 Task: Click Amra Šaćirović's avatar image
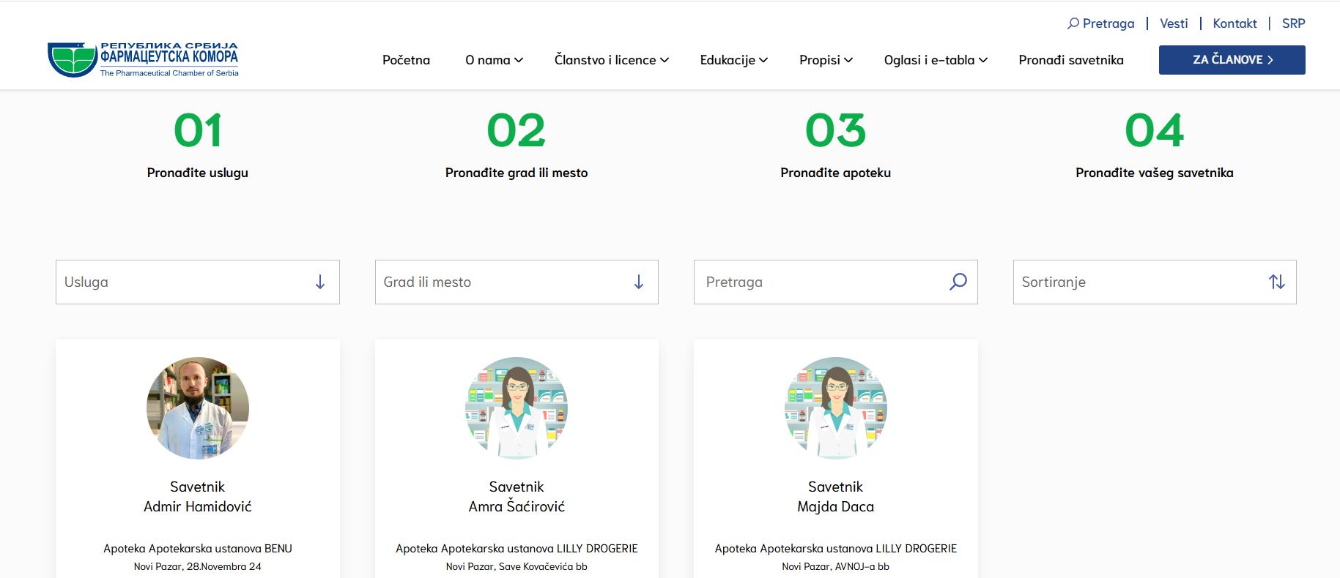pos(517,408)
